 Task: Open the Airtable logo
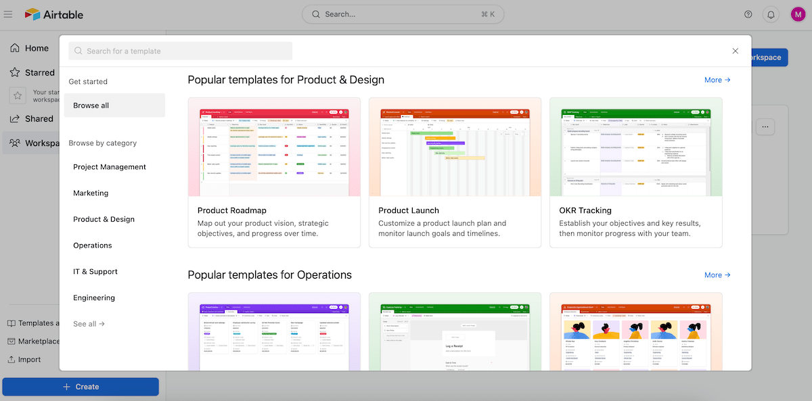point(53,14)
